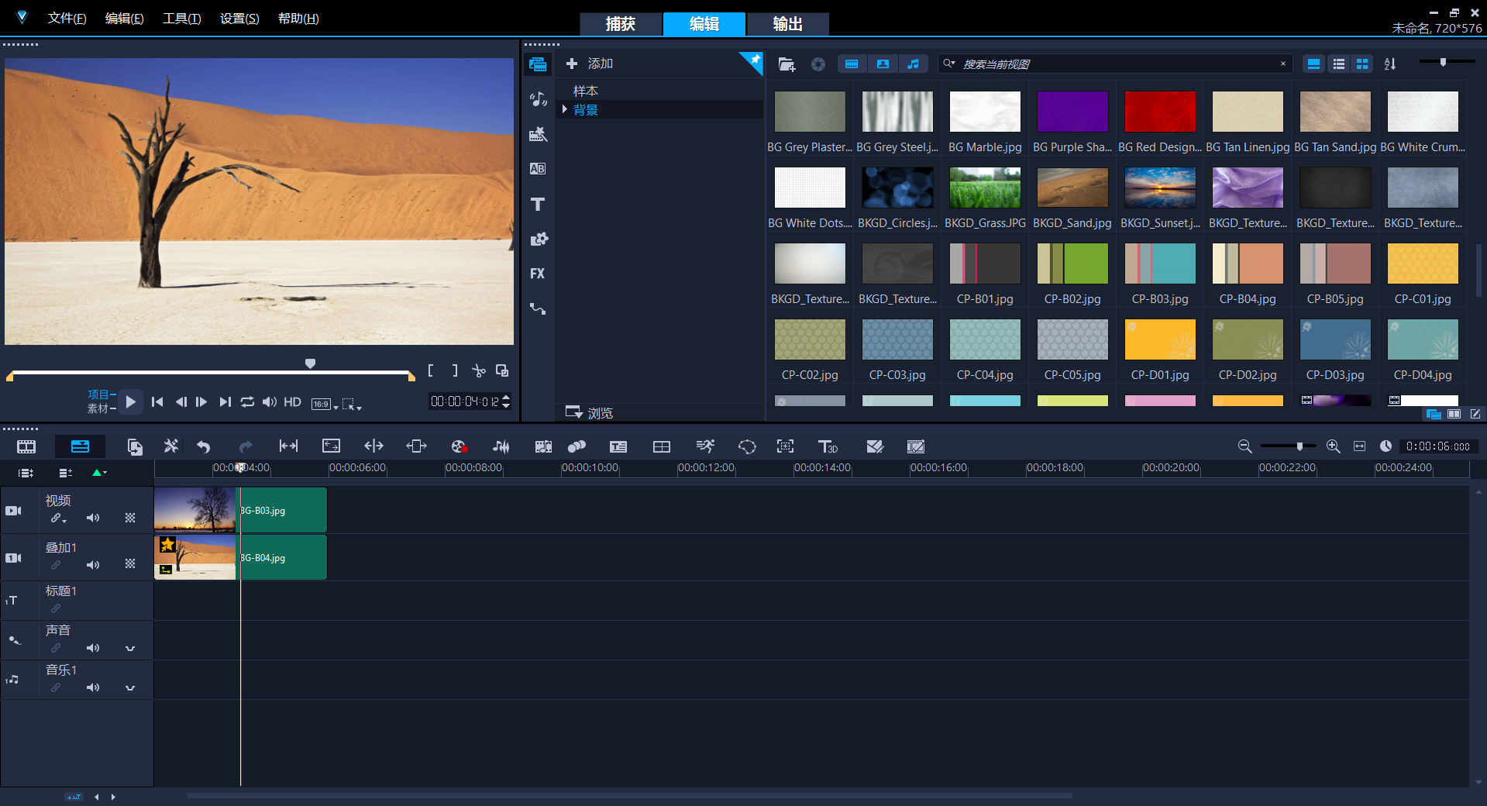Open the Templates library in sidebar
The height and width of the screenshot is (806, 1487).
pos(538,134)
